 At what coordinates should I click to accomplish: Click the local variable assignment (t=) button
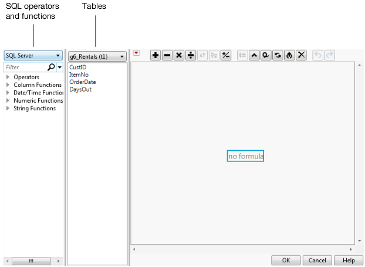(x=242, y=55)
